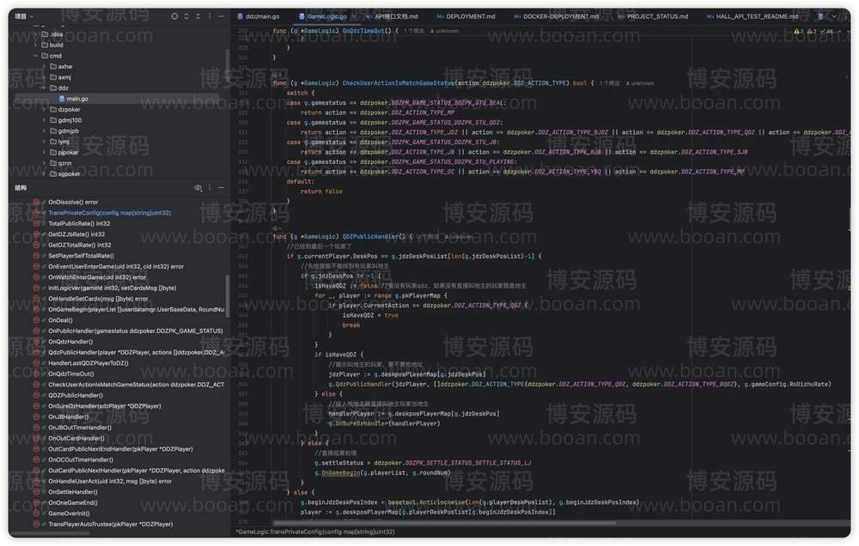Click the locate opened file target icon
Screen dimensions: 859x546
click(x=174, y=16)
